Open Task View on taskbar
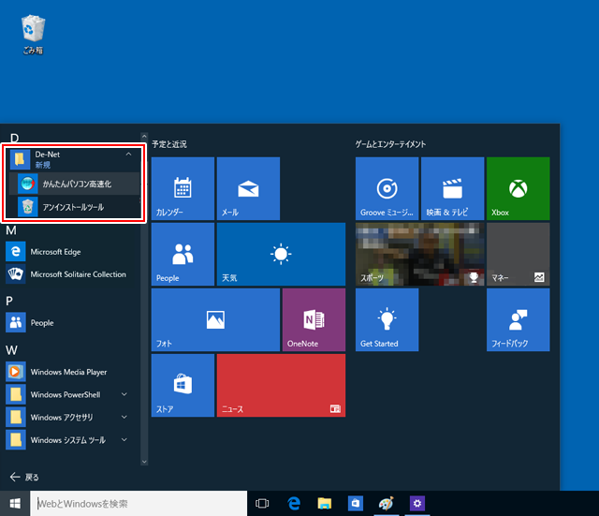Image resolution: width=599 pixels, height=516 pixels. coord(262,504)
